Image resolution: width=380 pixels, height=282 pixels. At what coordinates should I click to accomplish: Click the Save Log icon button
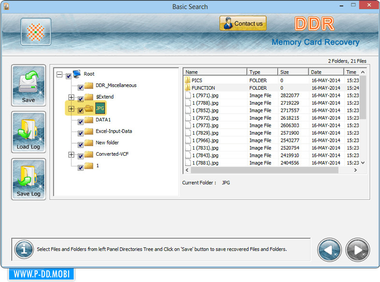(29, 179)
